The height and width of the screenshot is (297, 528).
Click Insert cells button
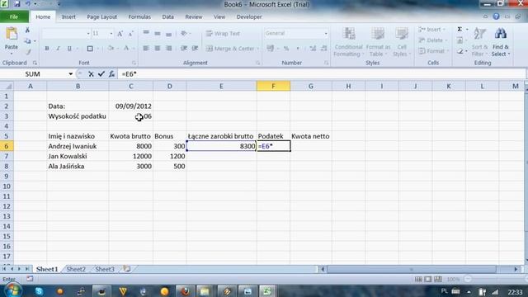tap(431, 30)
